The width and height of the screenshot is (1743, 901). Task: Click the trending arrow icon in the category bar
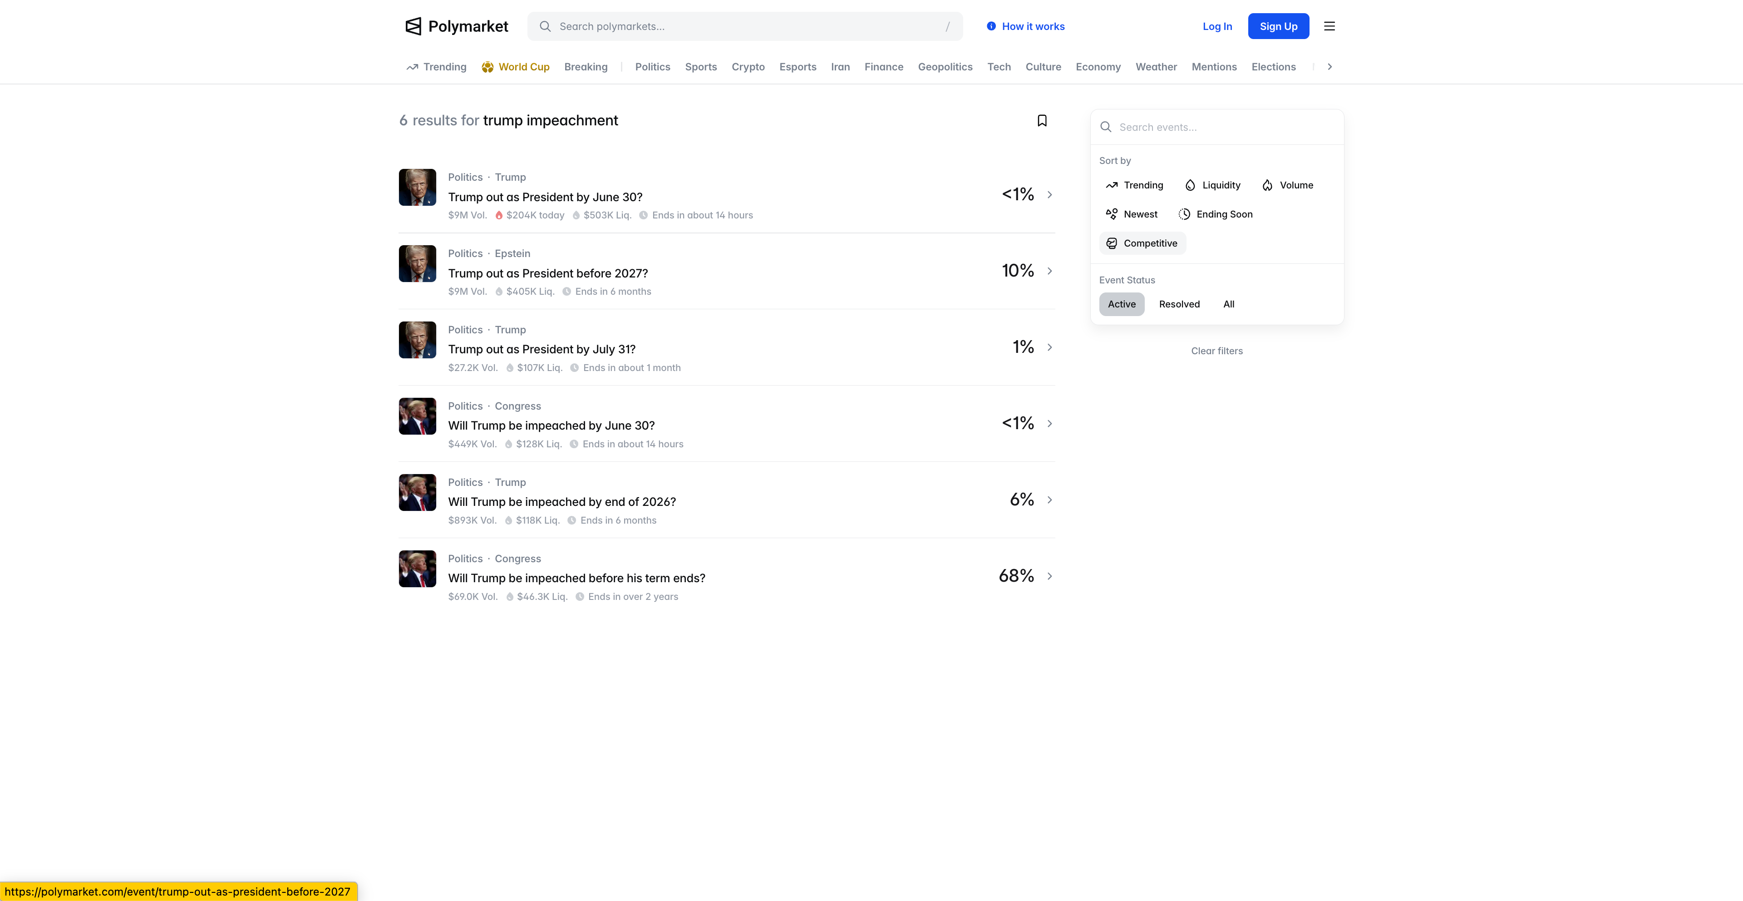point(412,67)
